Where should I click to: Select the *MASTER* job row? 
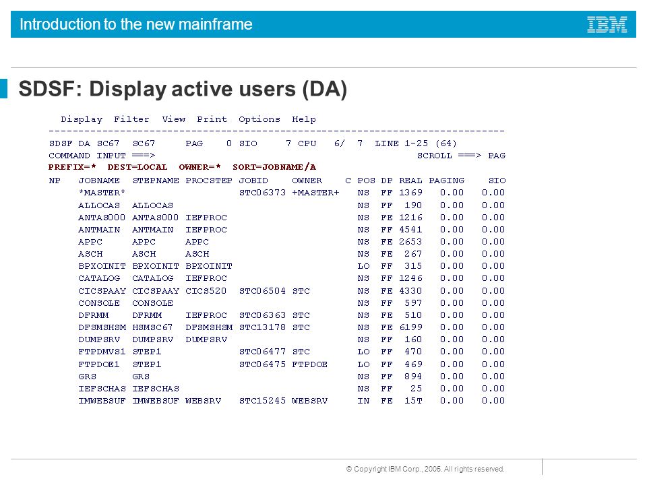coord(291,193)
